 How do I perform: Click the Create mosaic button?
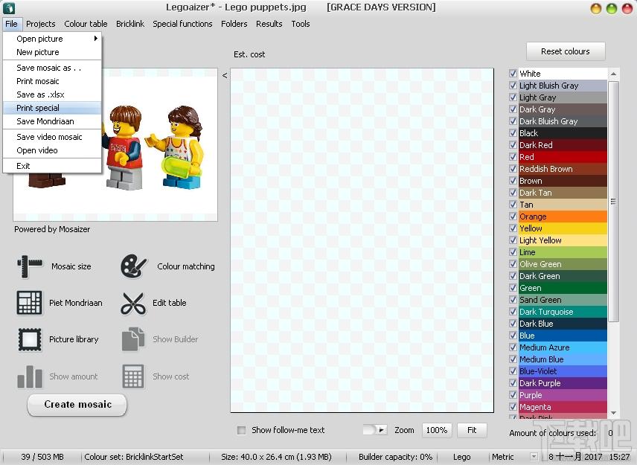coord(77,405)
